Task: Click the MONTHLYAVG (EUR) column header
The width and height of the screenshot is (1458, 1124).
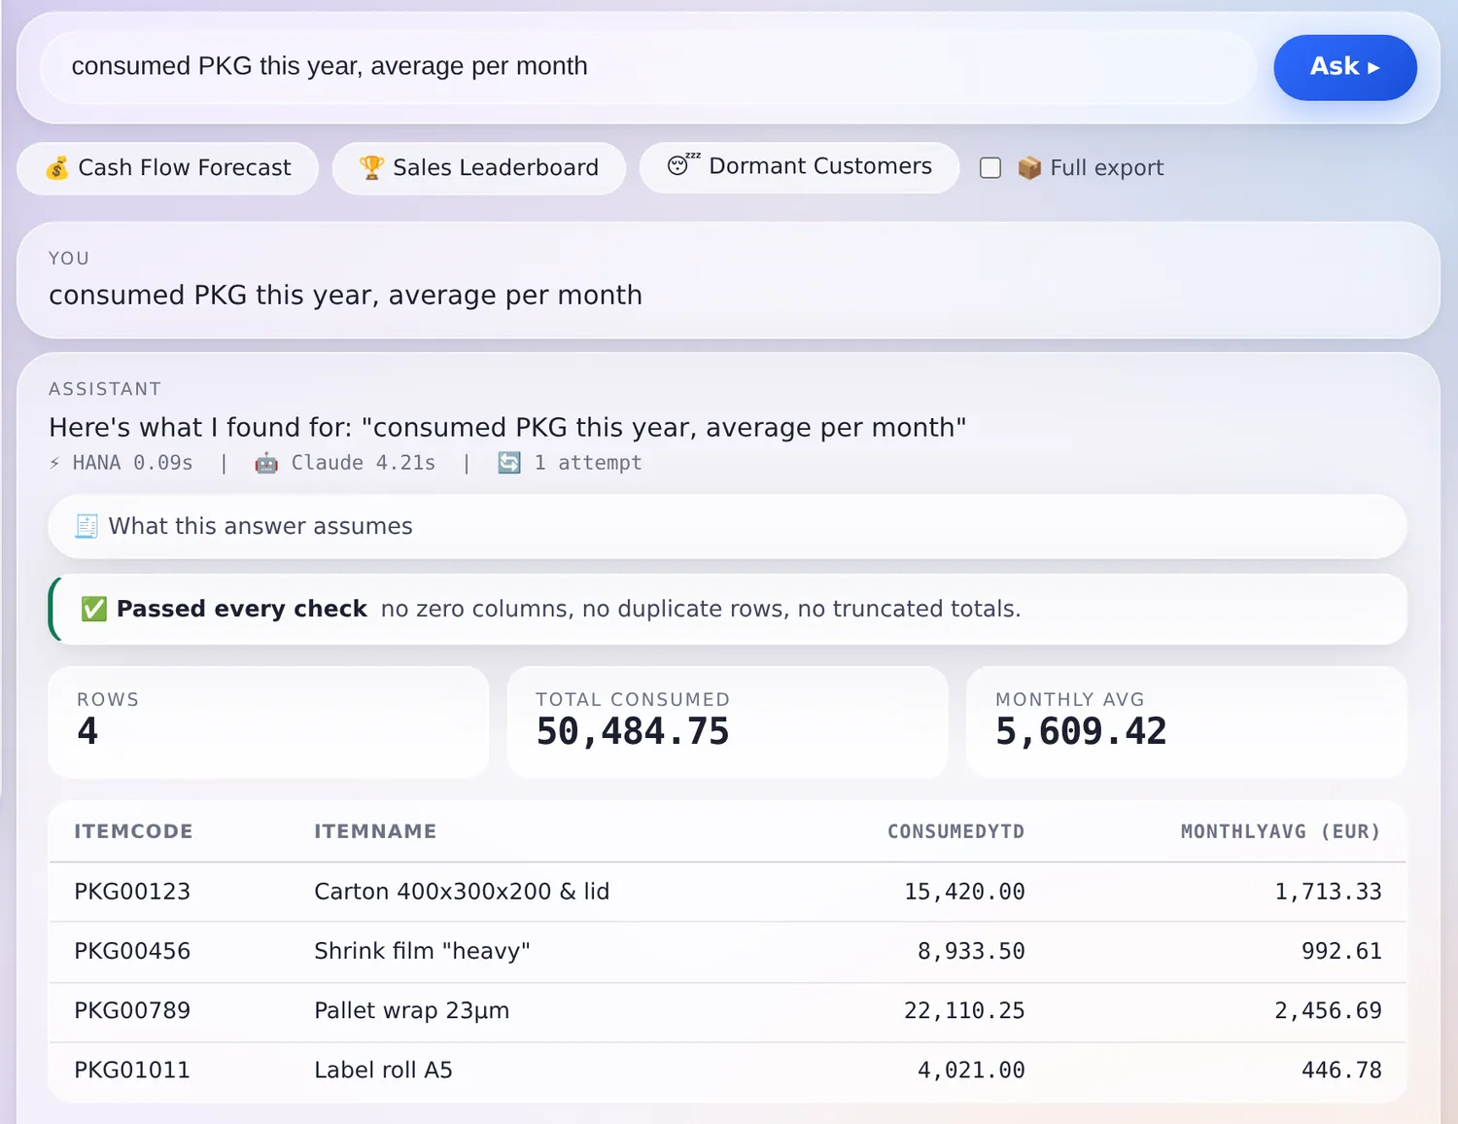Action: coord(1280,831)
